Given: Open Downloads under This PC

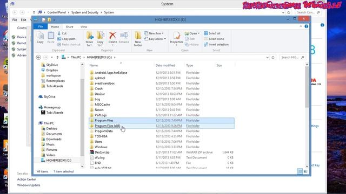Looking at the screenshot, I should click(x=54, y=139).
